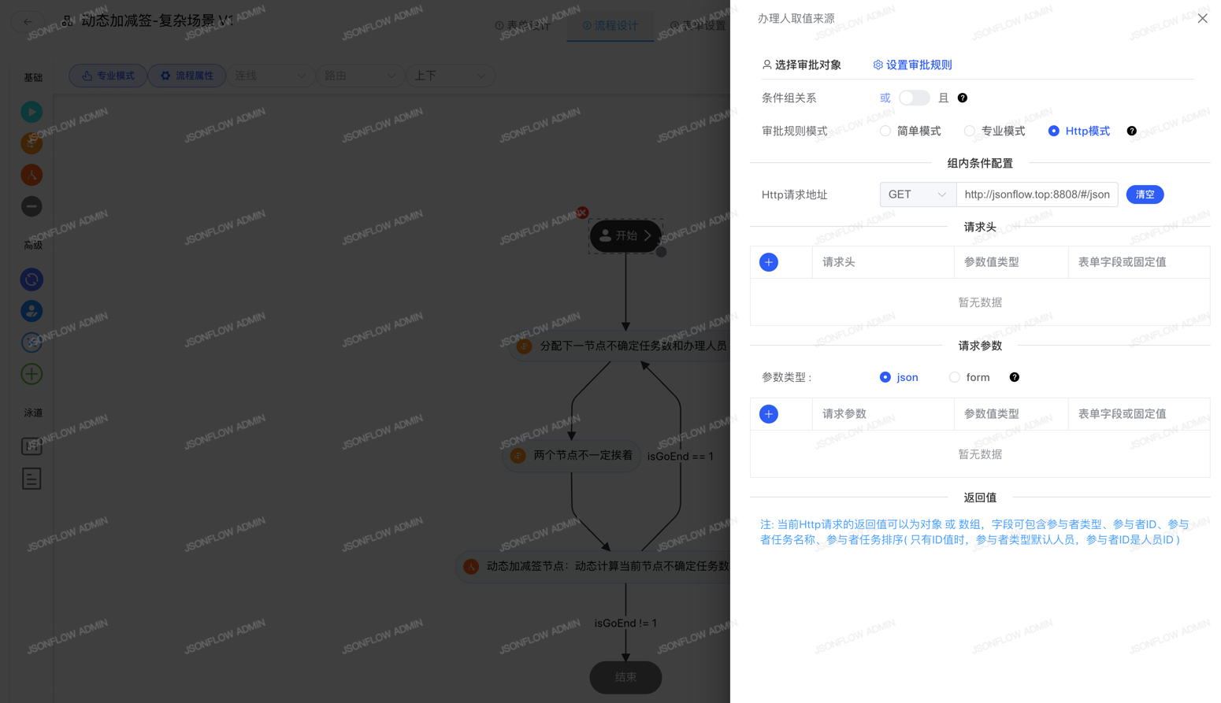Switch to 设置审批规则 tab

click(x=912, y=65)
